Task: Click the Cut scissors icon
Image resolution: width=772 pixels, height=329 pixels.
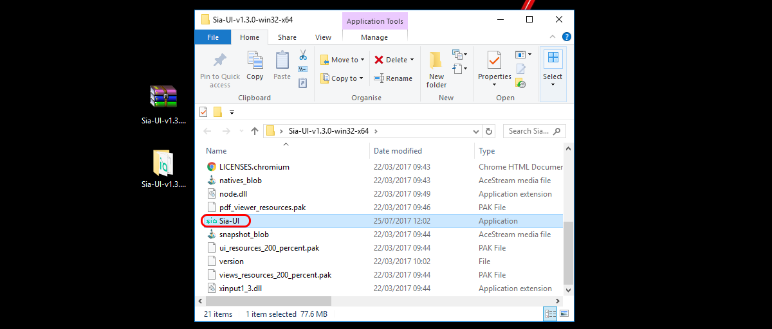Action: point(303,56)
